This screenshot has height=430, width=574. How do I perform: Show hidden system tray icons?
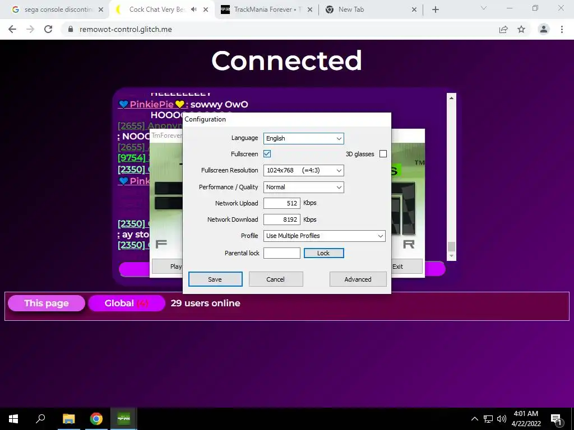[474, 419]
